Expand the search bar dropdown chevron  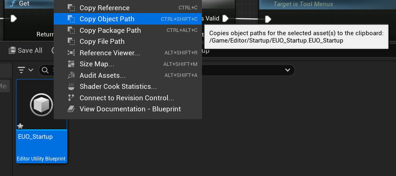pos(287,70)
